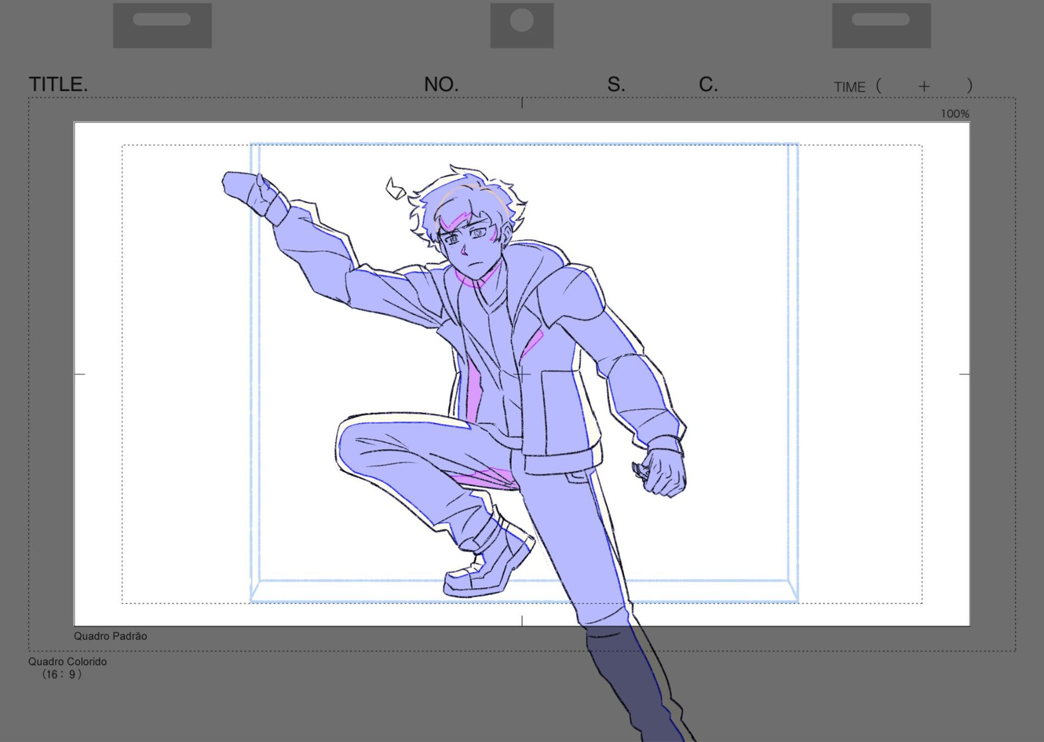Click the Quadro Padrão label
1044x742 pixels.
[110, 636]
